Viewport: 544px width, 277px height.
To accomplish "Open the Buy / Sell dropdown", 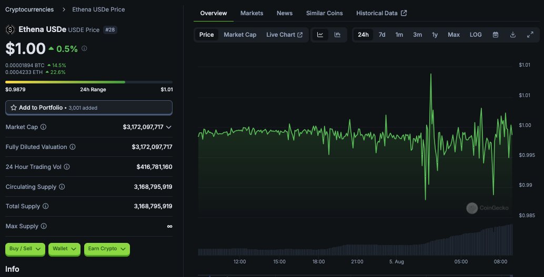I will pyautogui.click(x=25, y=249).
